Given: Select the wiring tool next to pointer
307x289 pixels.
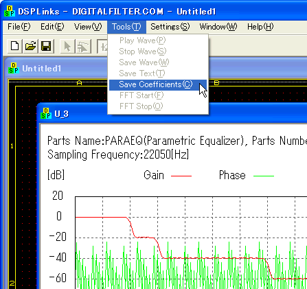Looking at the screenshot, I should (83, 46).
